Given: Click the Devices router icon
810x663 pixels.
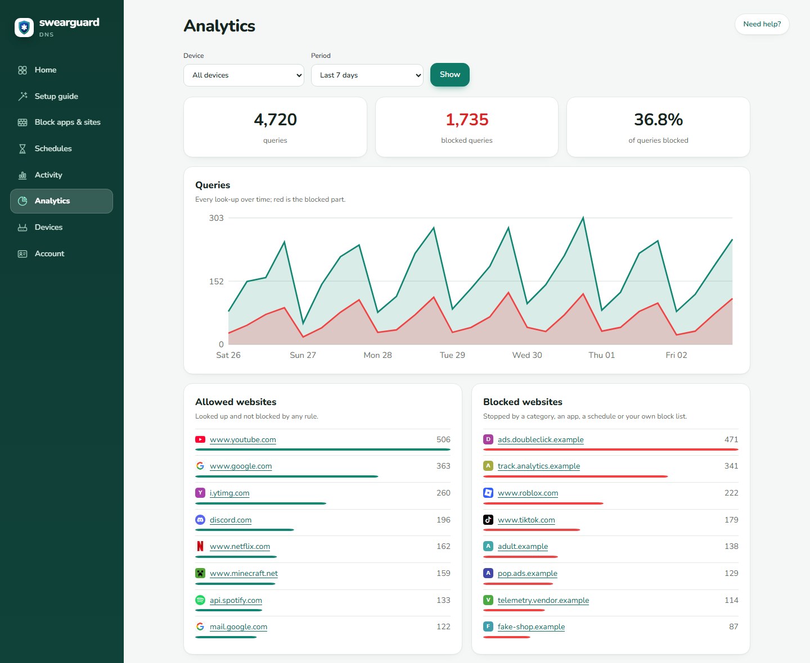Looking at the screenshot, I should tap(22, 228).
